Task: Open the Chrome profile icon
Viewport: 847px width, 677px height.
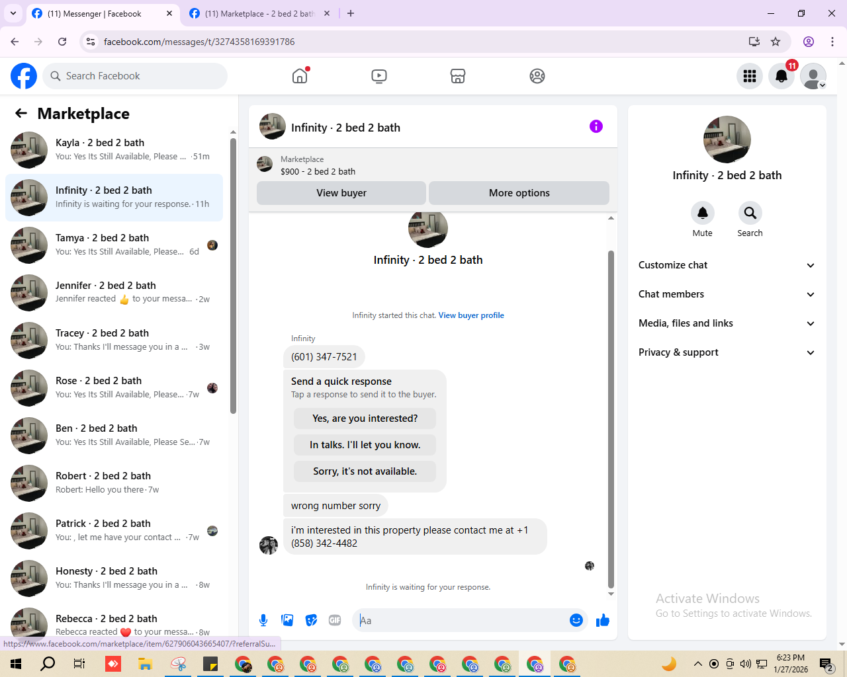Action: [x=809, y=42]
